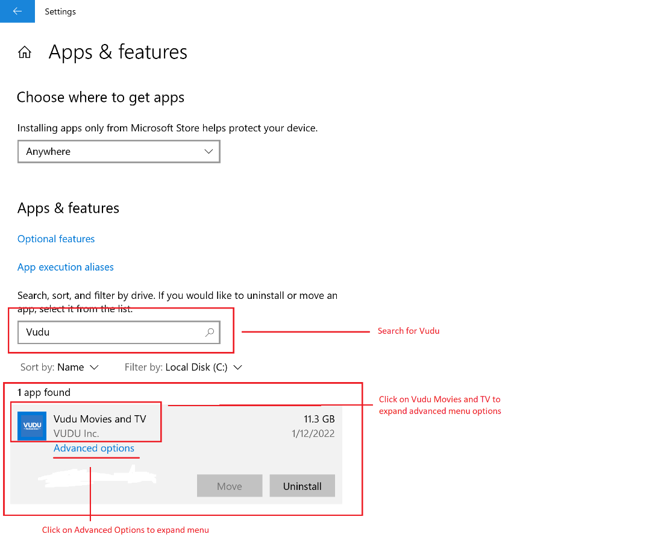Click the back arrow in Settings header
649x552 pixels.
pos(17,11)
